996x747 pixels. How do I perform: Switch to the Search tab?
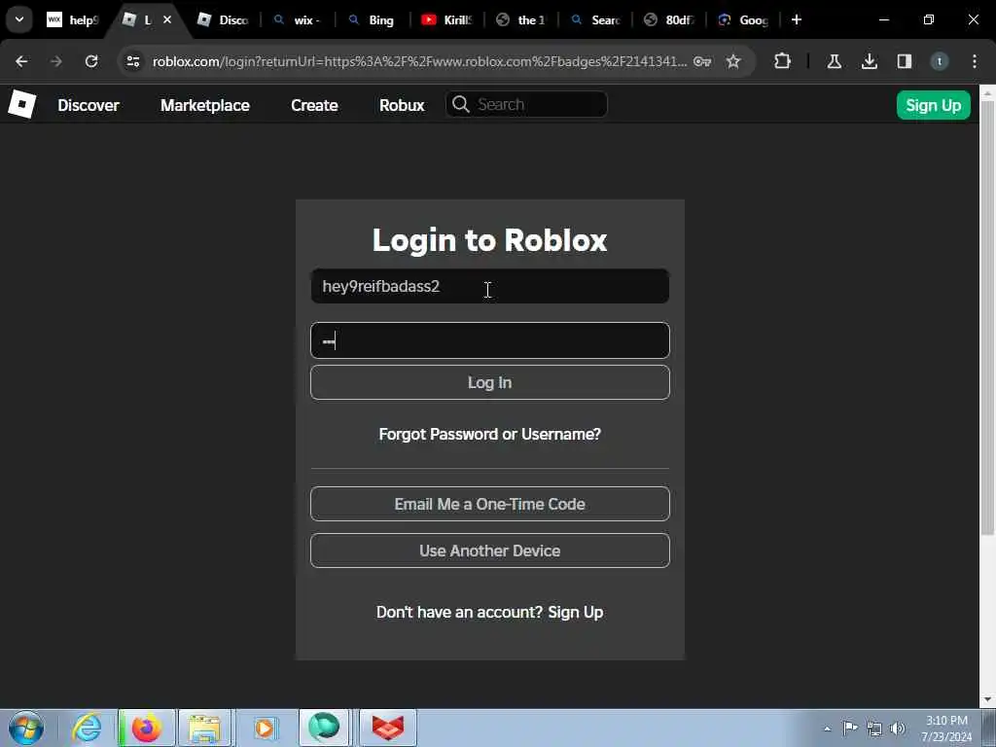pos(595,19)
